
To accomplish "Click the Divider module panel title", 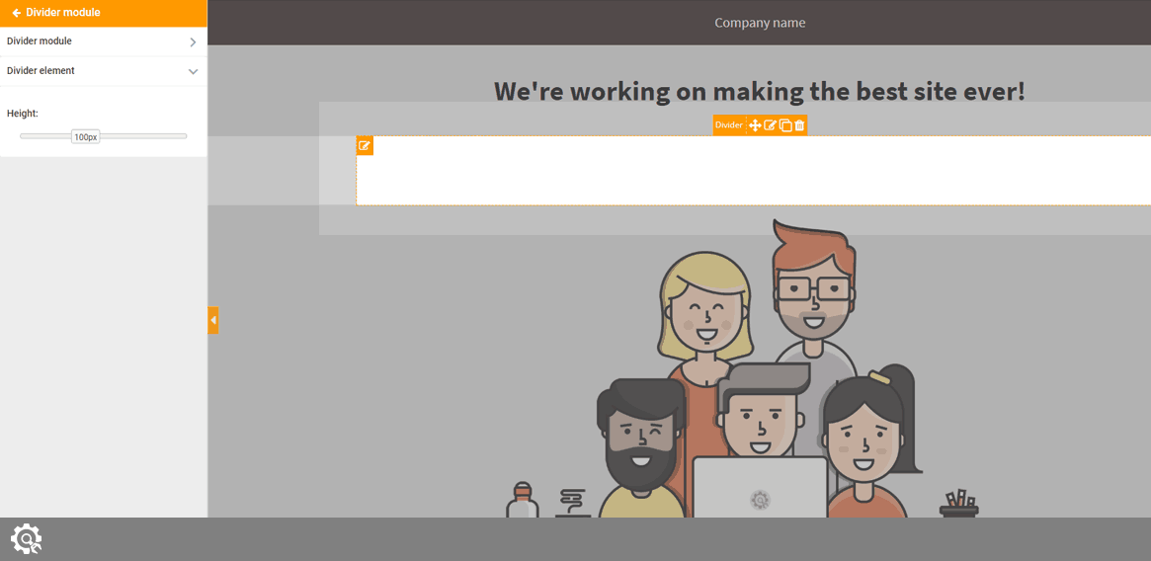I will 63,13.
